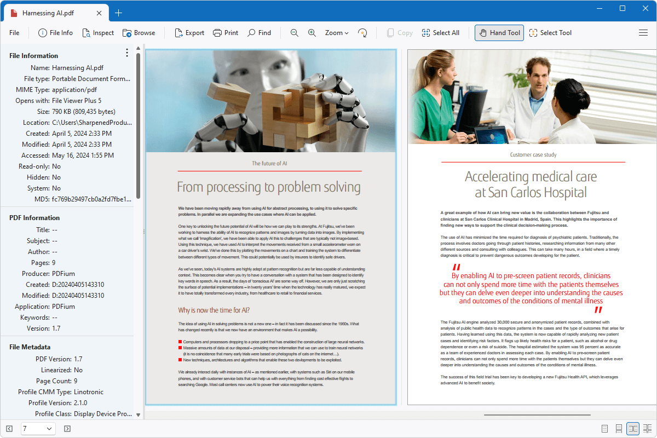This screenshot has width=657, height=438.
Task: Click the Accessed date May 16, 2024
Action: pos(82,155)
